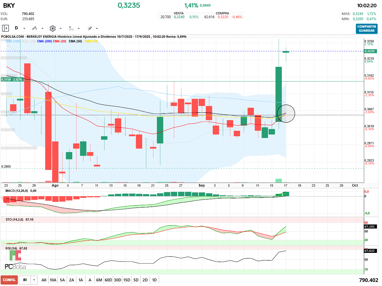Open the candlestick chart type icon
Screen dimensions: 382x286
point(35,28)
